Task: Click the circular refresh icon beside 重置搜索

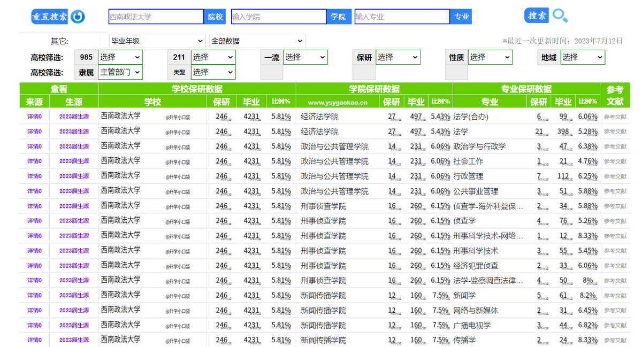Action: click(78, 16)
